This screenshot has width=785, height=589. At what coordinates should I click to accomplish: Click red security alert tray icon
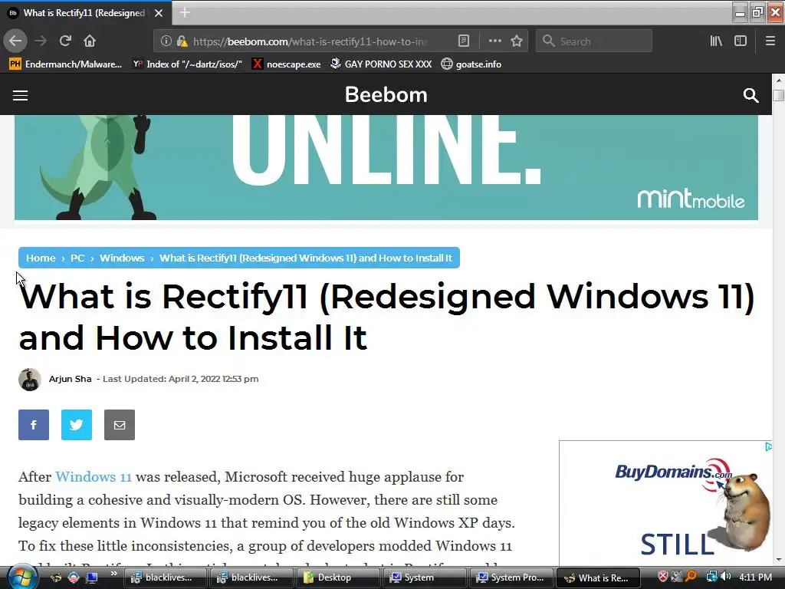[x=662, y=577]
